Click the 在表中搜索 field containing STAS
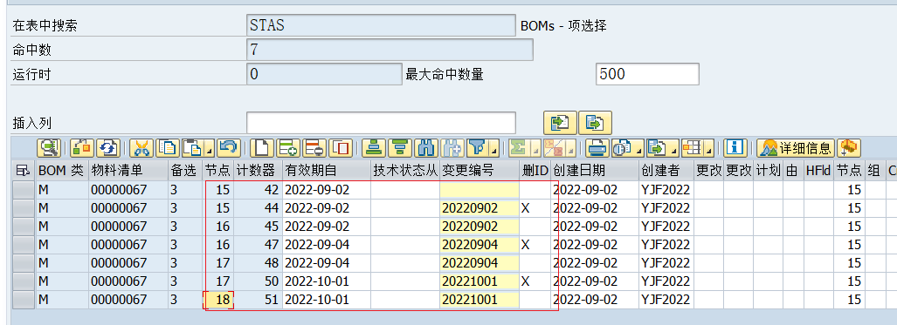 [381, 25]
